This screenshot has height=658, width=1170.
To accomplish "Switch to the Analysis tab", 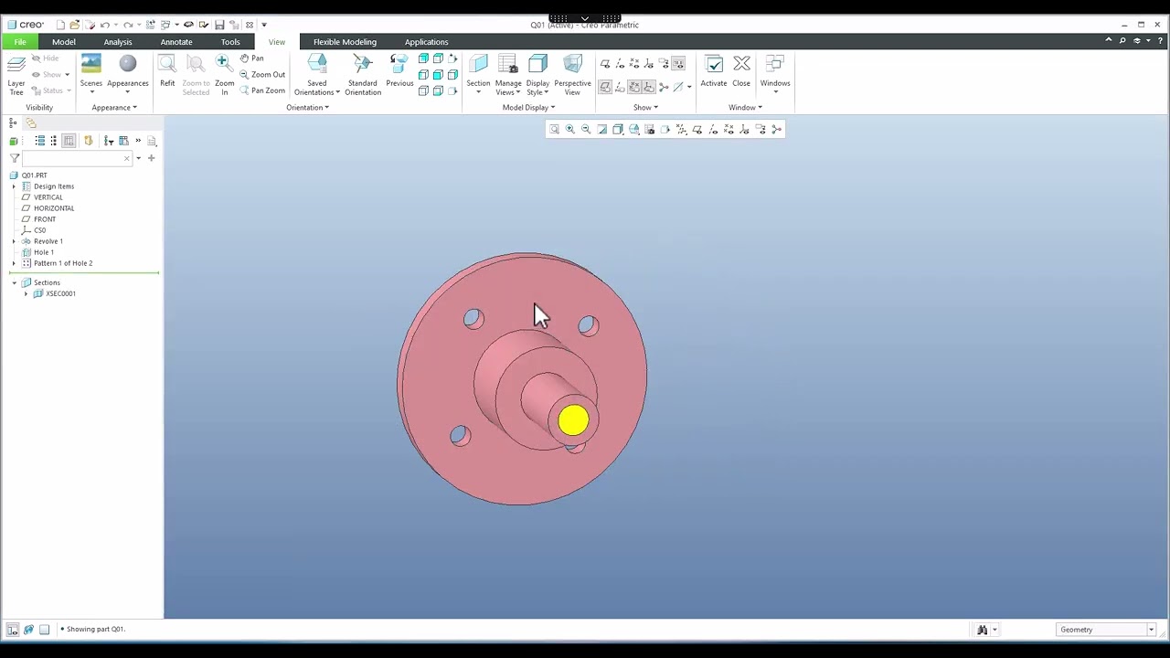I will [x=118, y=42].
